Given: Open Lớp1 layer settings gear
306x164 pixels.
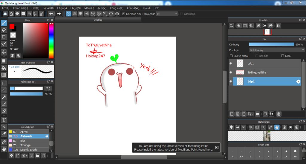Looking at the screenshot, I should (298, 81).
